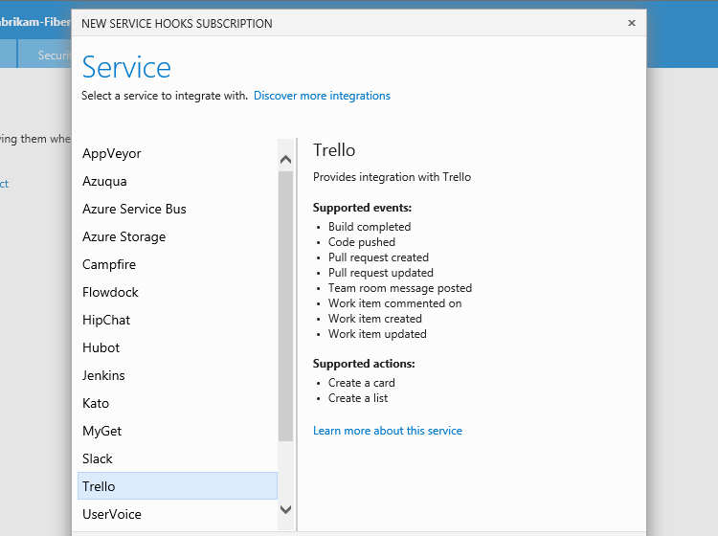The image size is (718, 536).
Task: Click the scroll up arrow of service list
Action: [285, 159]
